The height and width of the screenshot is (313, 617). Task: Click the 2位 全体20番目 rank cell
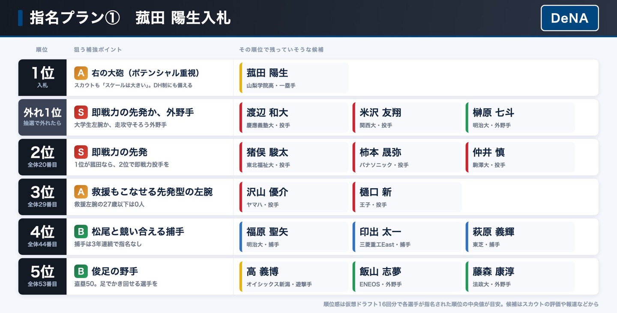(42, 157)
